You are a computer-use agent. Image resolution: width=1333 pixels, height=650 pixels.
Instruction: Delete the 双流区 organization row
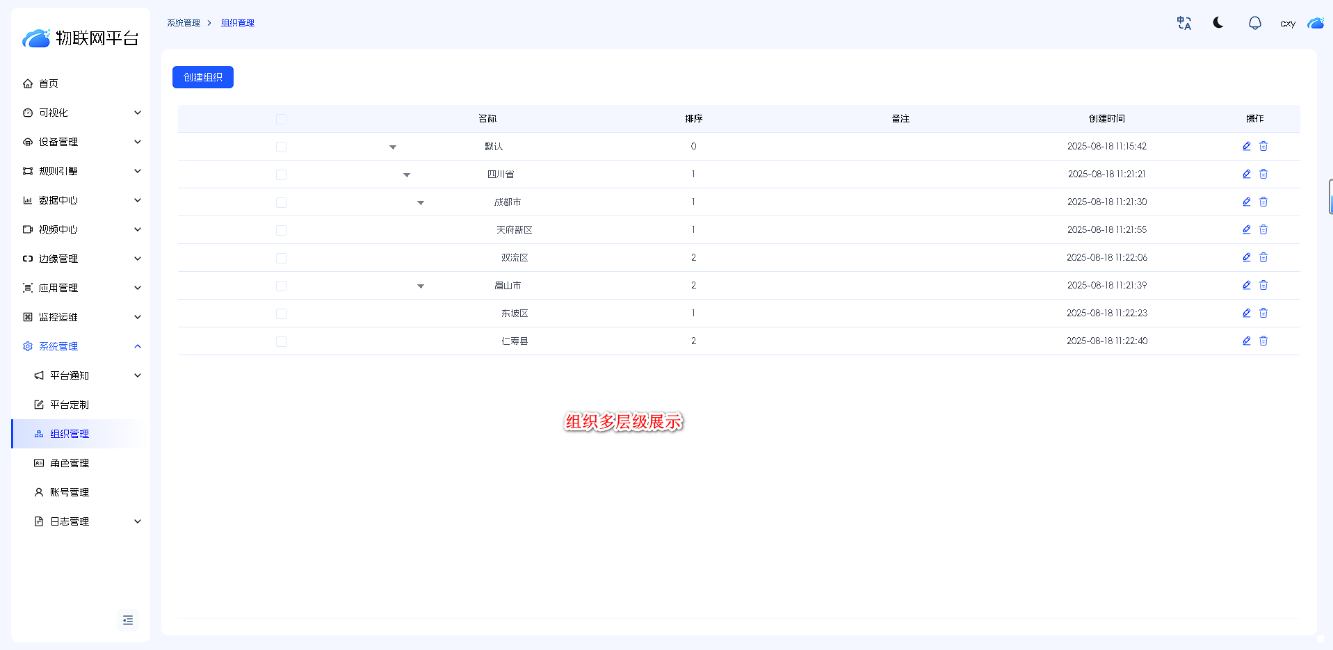click(x=1263, y=257)
